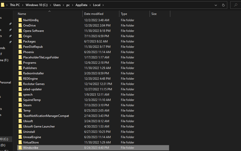The image size is (241, 151).
Task: Open address bar history dropdown arrow
Action: click(216, 5)
